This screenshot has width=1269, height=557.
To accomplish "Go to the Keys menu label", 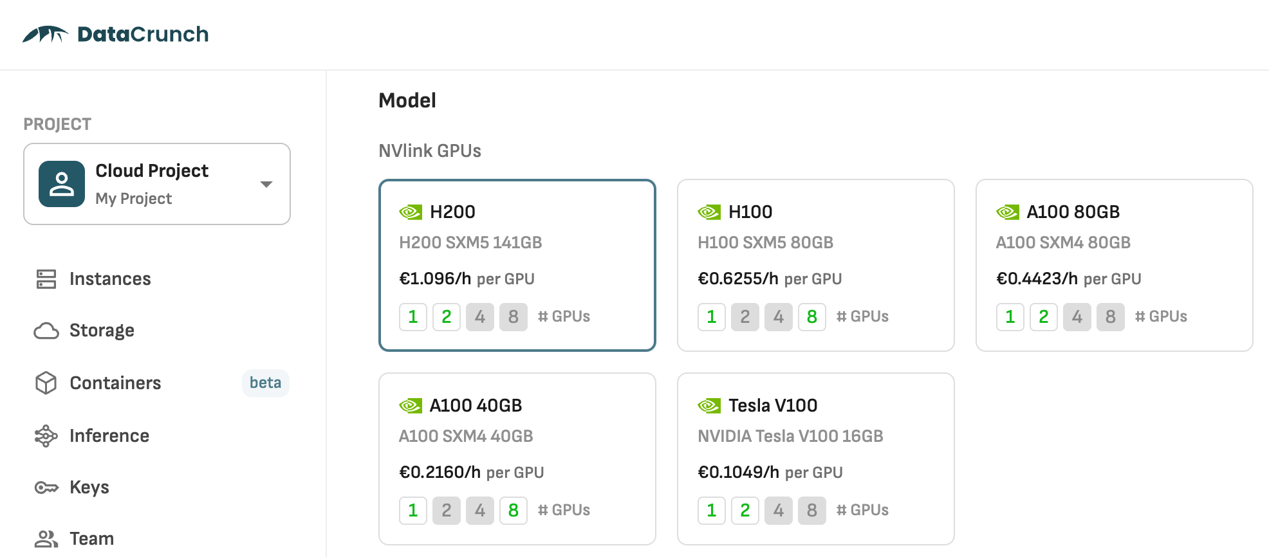I will (x=89, y=488).
